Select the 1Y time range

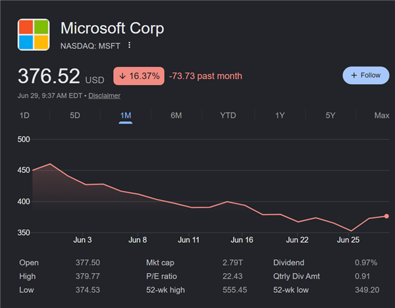[280, 115]
